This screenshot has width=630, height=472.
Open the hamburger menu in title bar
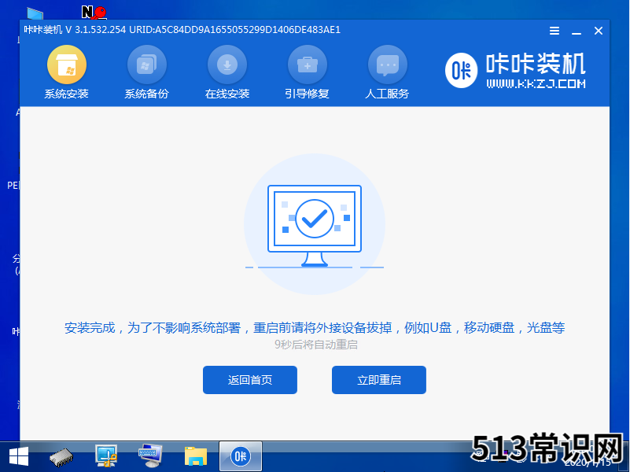[554, 31]
